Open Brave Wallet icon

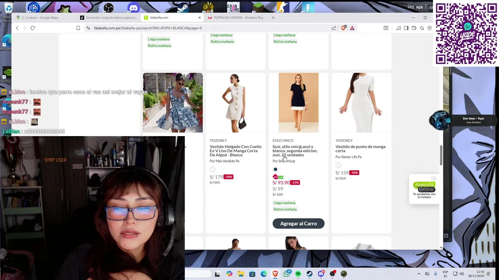tap(414, 28)
